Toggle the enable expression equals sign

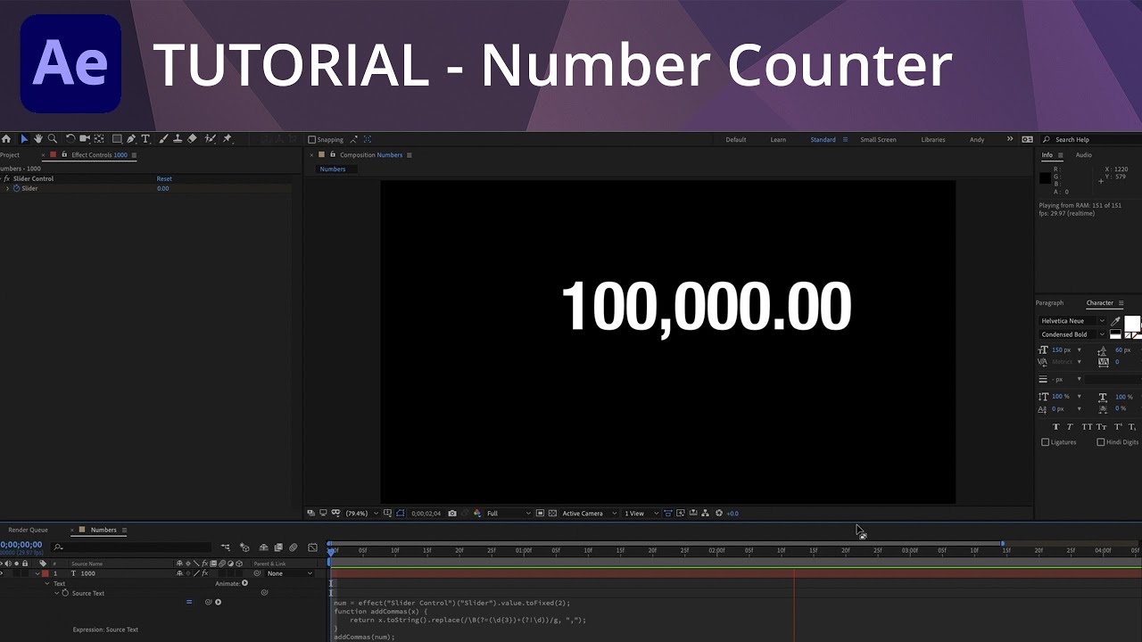point(188,602)
